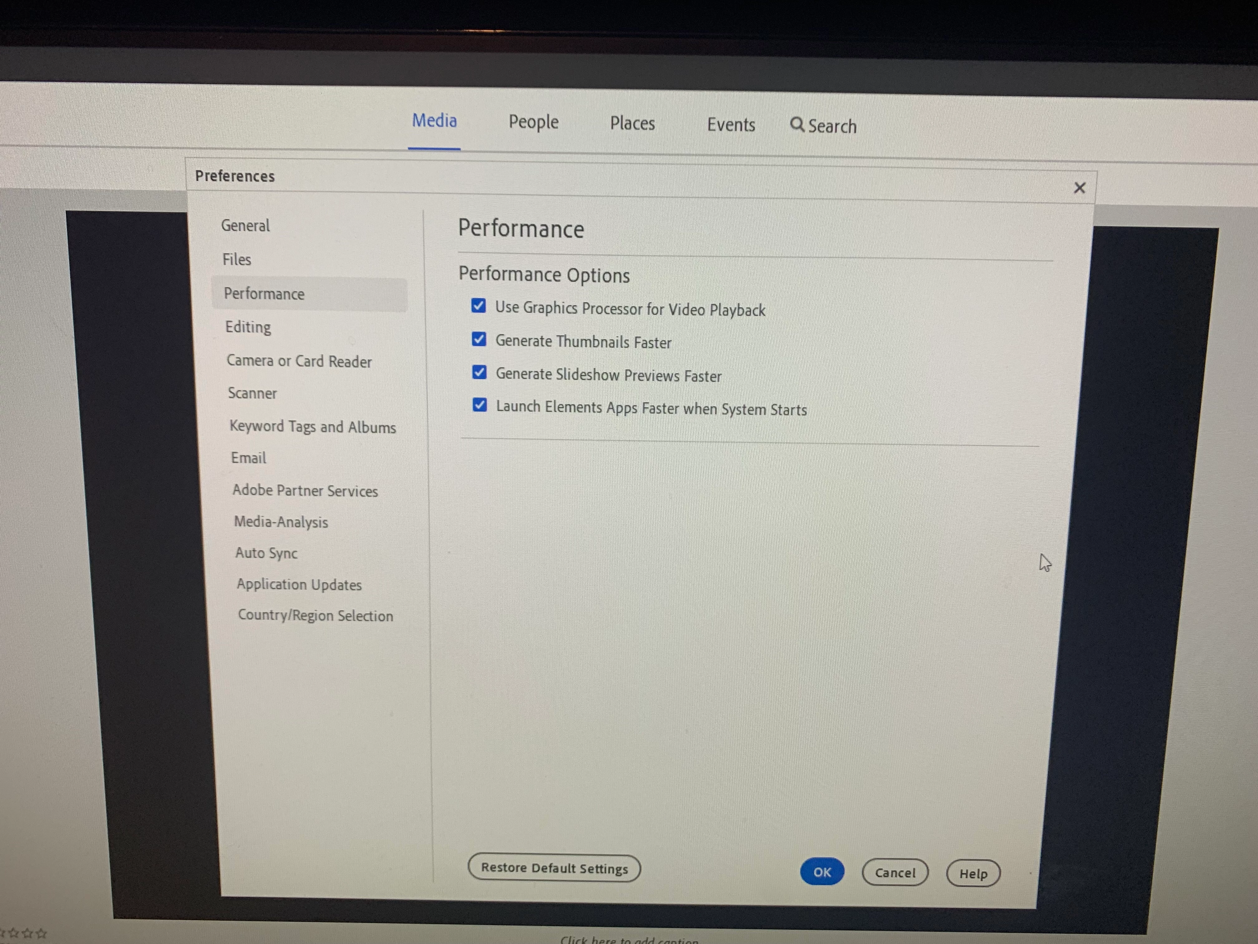Open Media-Analysis preferences

[281, 522]
